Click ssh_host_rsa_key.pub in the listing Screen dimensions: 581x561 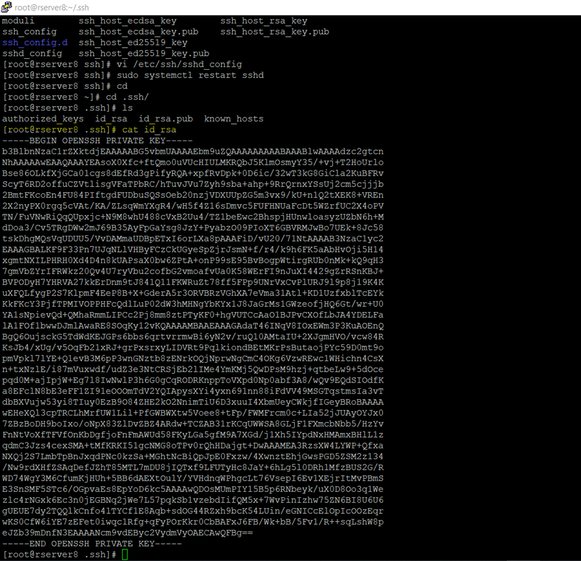click(275, 32)
